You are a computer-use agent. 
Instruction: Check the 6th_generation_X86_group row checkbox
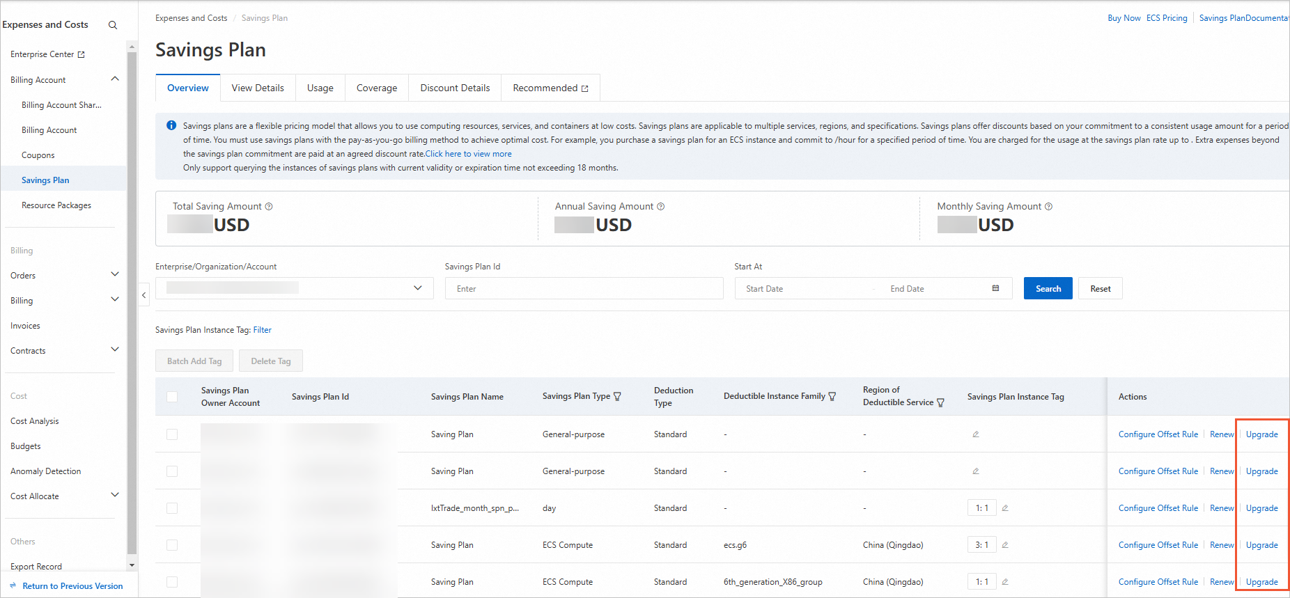pyautogui.click(x=172, y=582)
